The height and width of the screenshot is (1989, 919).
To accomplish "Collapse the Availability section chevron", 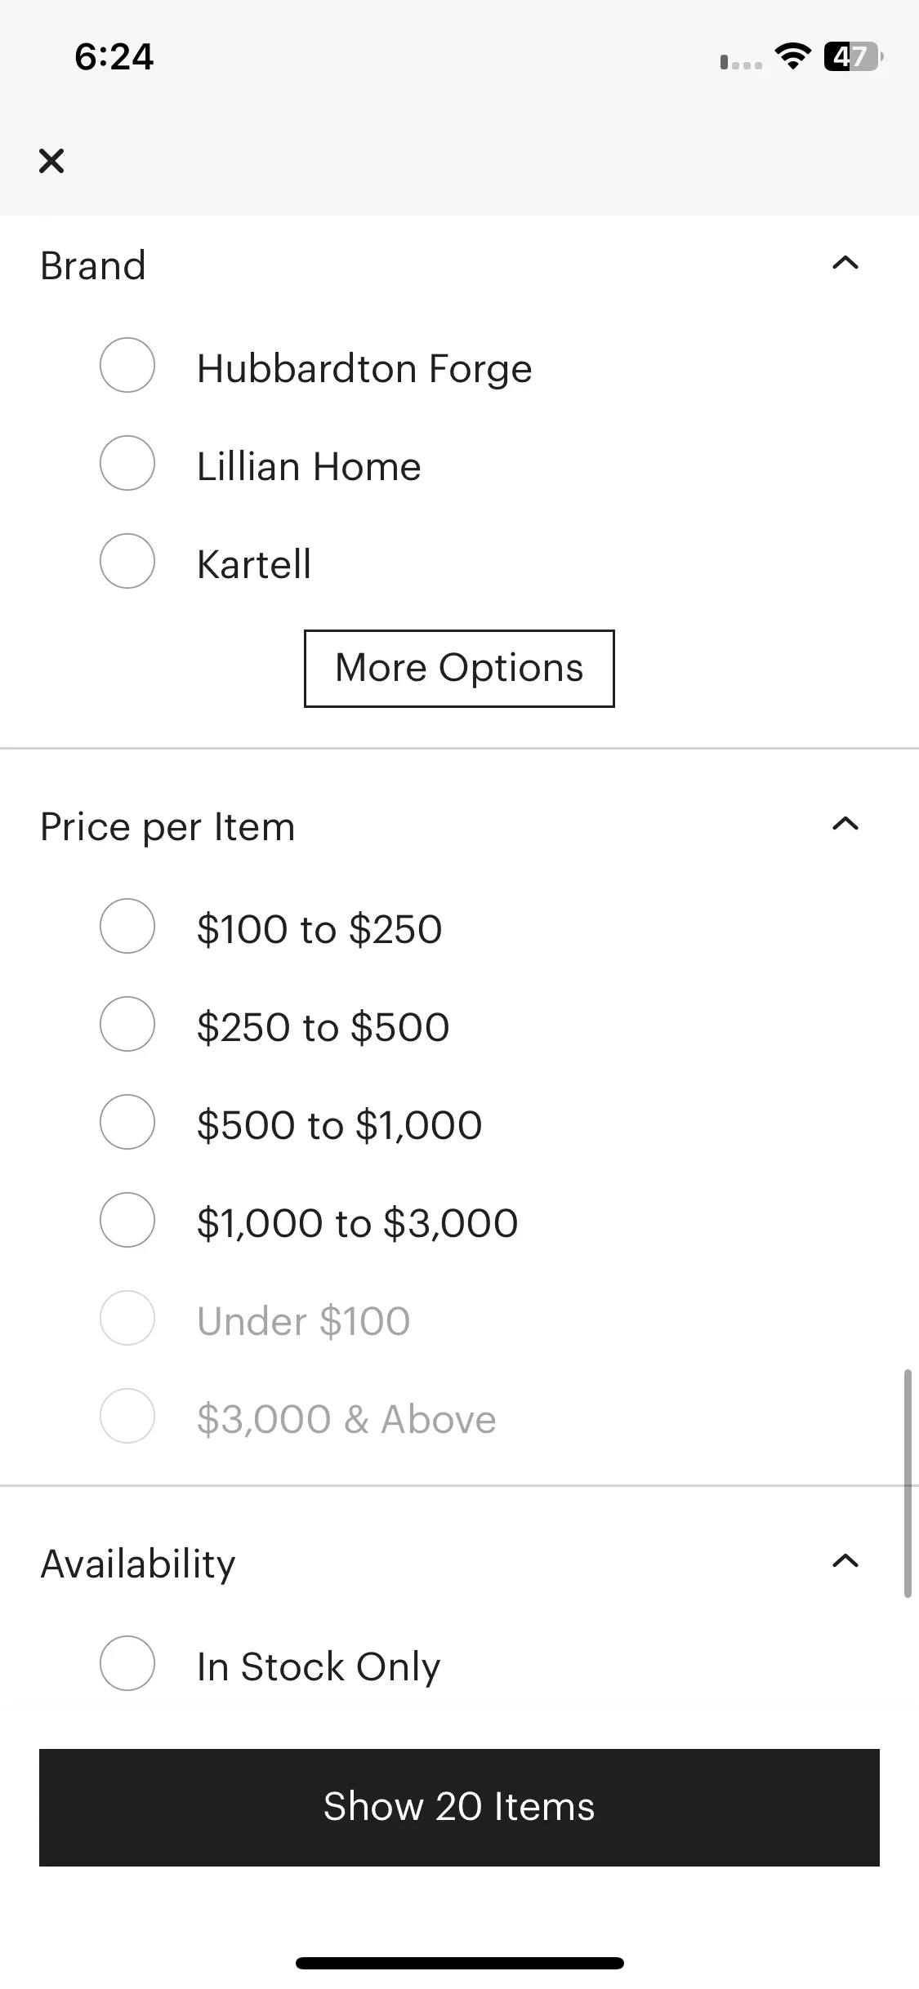I will pos(845,1561).
